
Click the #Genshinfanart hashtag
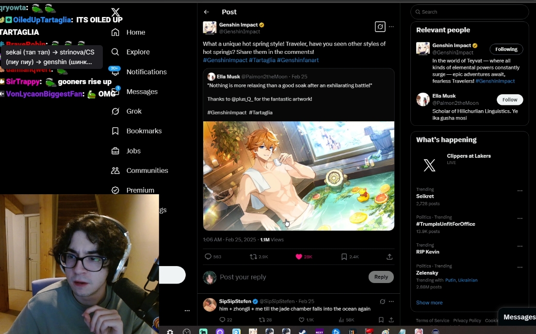[298, 60]
